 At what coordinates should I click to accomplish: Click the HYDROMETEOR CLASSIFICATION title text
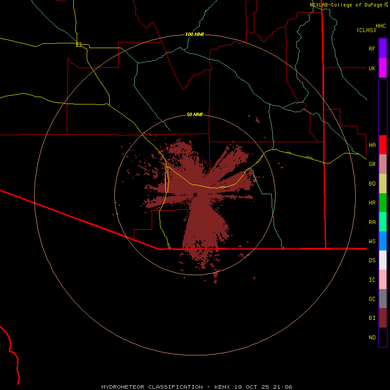click(152, 387)
